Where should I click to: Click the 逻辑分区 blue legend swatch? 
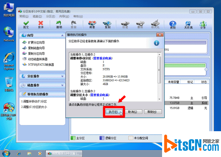pos(102,138)
